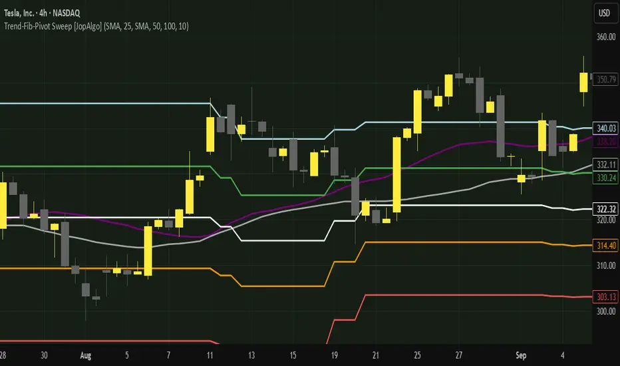The height and width of the screenshot is (366, 620).
Task: Click the 21 date on time axis
Action: (376, 355)
